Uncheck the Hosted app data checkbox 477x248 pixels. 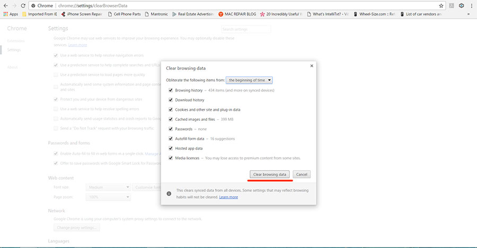[x=171, y=148]
